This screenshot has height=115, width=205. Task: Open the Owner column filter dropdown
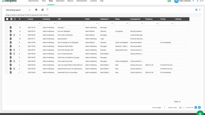pyautogui.click(x=97, y=23)
